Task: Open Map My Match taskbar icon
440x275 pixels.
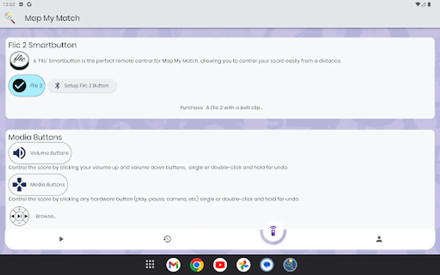Action: pyautogui.click(x=290, y=265)
